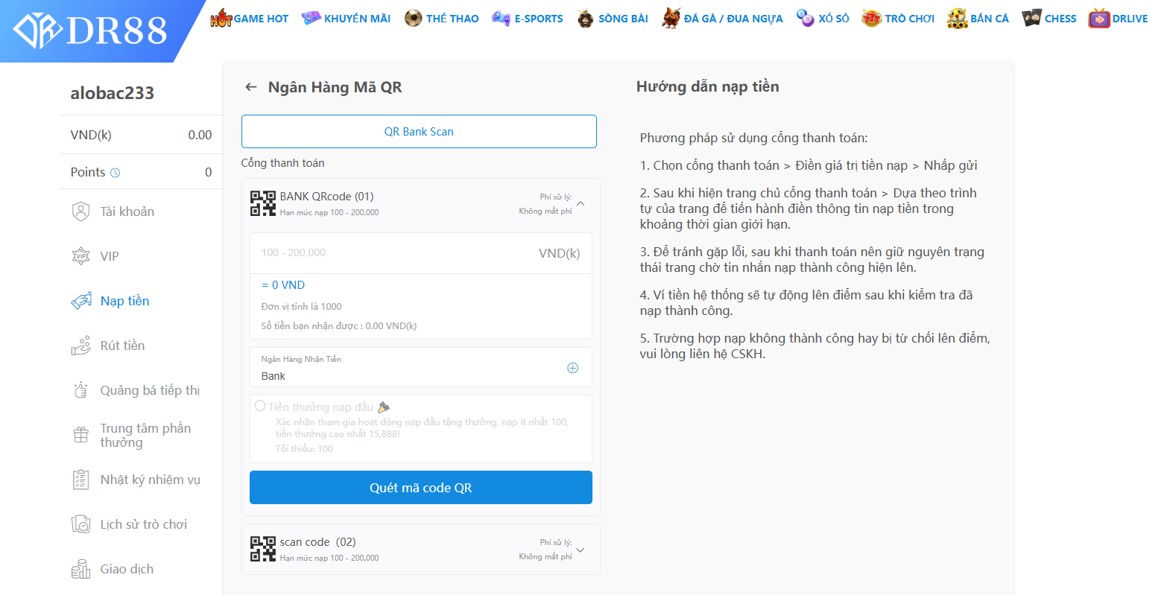The image size is (1173, 595).
Task: Open the Giao dịch transactions page
Action: click(x=127, y=569)
